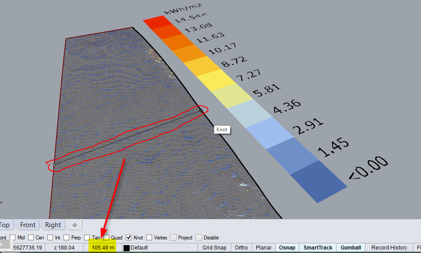Click the 5627736.19 coordinate readout
Viewport: 421px width, 253px height.
[x=28, y=248]
